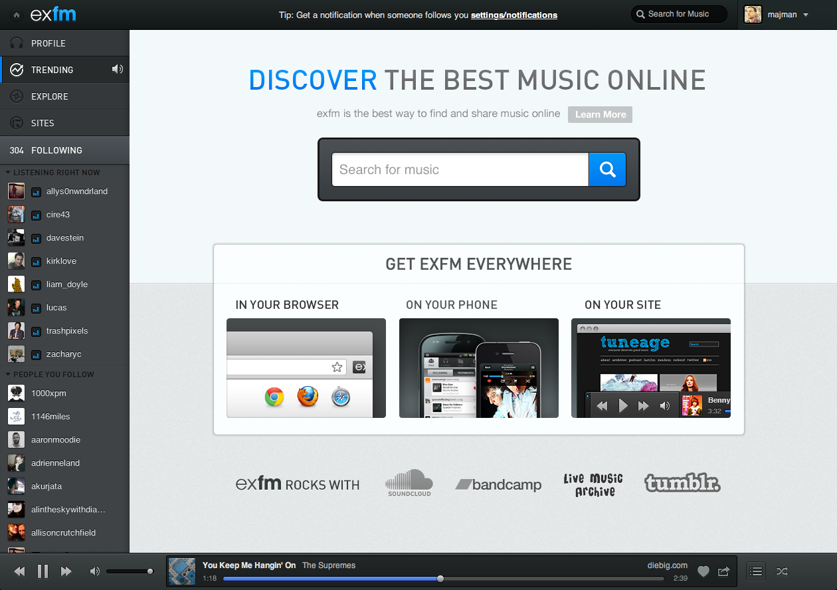This screenshot has width=837, height=590.
Task: Click the home icon beside the exfm logo
Action: 16,14
